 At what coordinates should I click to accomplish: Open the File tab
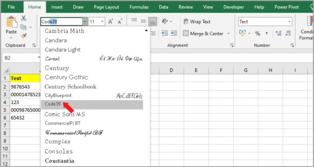click(x=11, y=7)
